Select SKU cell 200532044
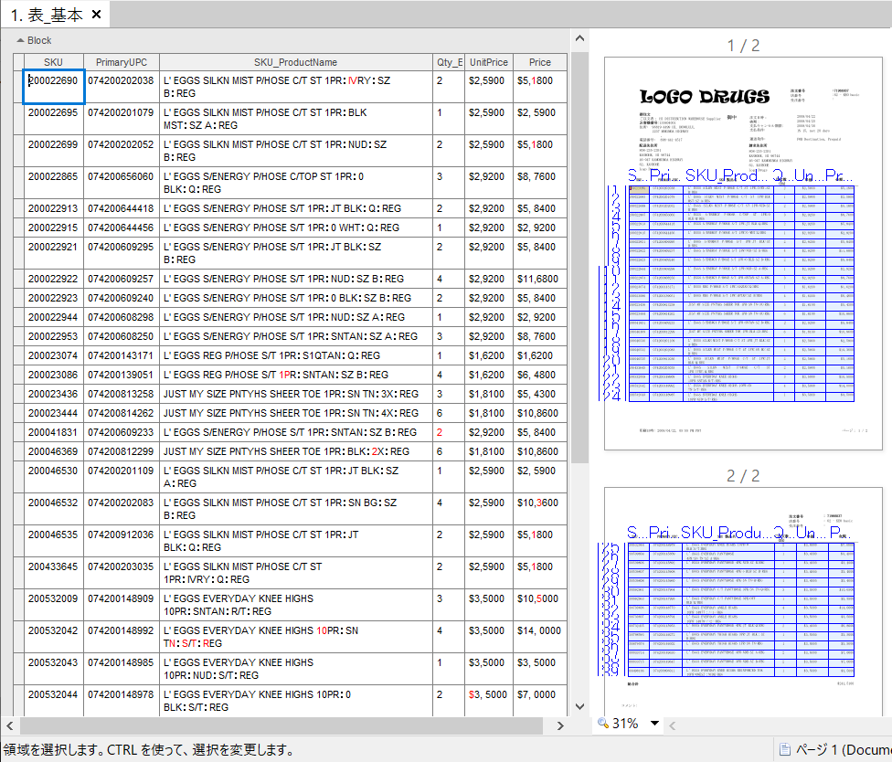This screenshot has height=762, width=892. tap(54, 701)
